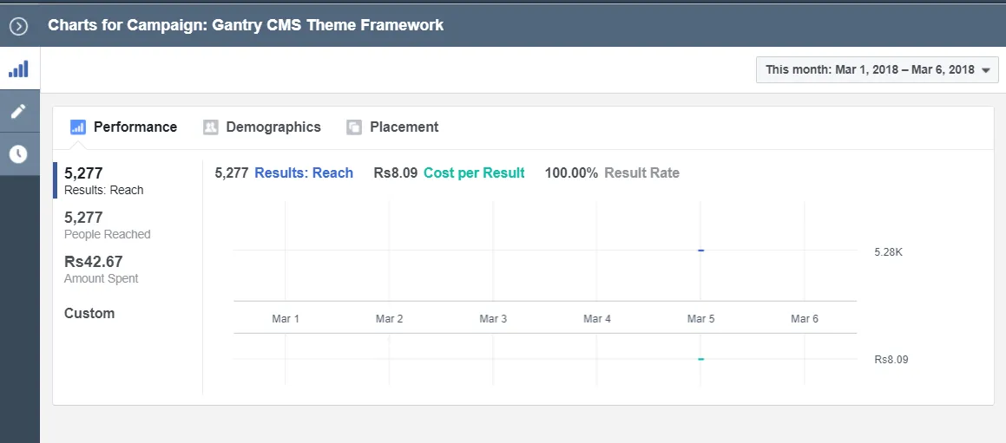Select the Custom metric option
The image size is (1006, 443).
click(89, 314)
